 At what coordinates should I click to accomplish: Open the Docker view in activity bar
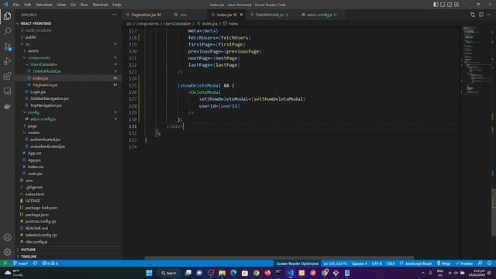tap(7, 106)
